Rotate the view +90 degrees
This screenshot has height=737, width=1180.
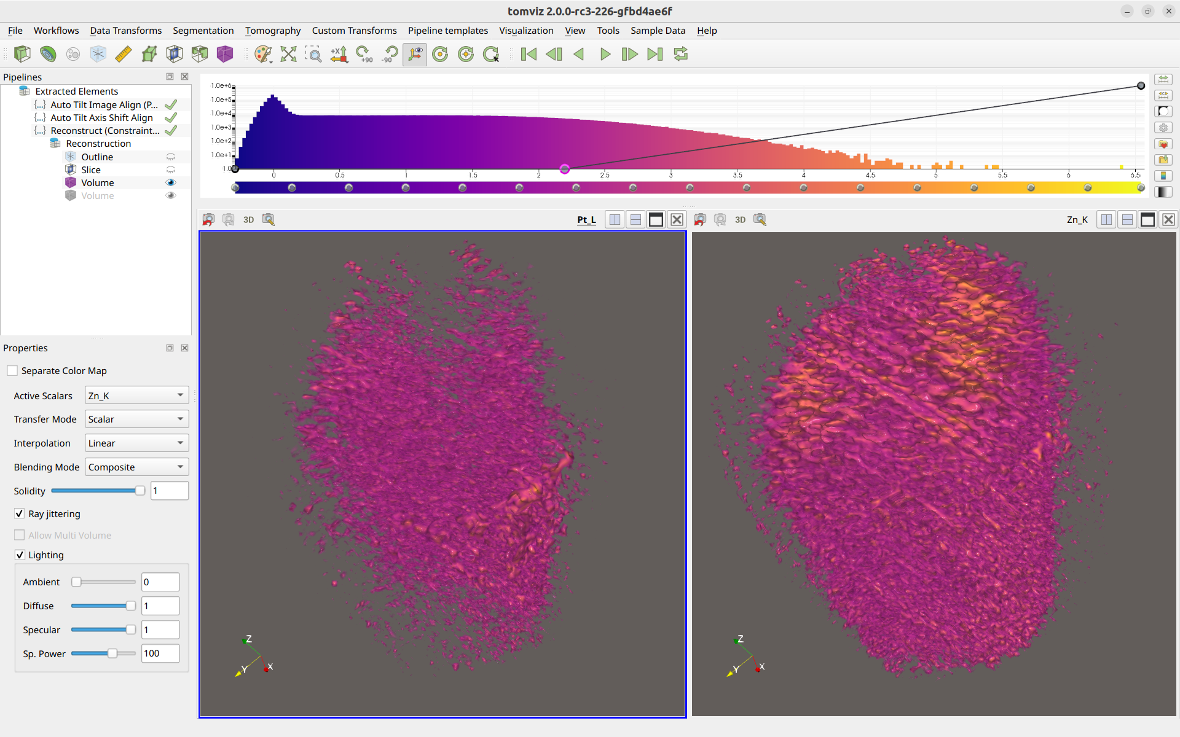click(x=364, y=54)
